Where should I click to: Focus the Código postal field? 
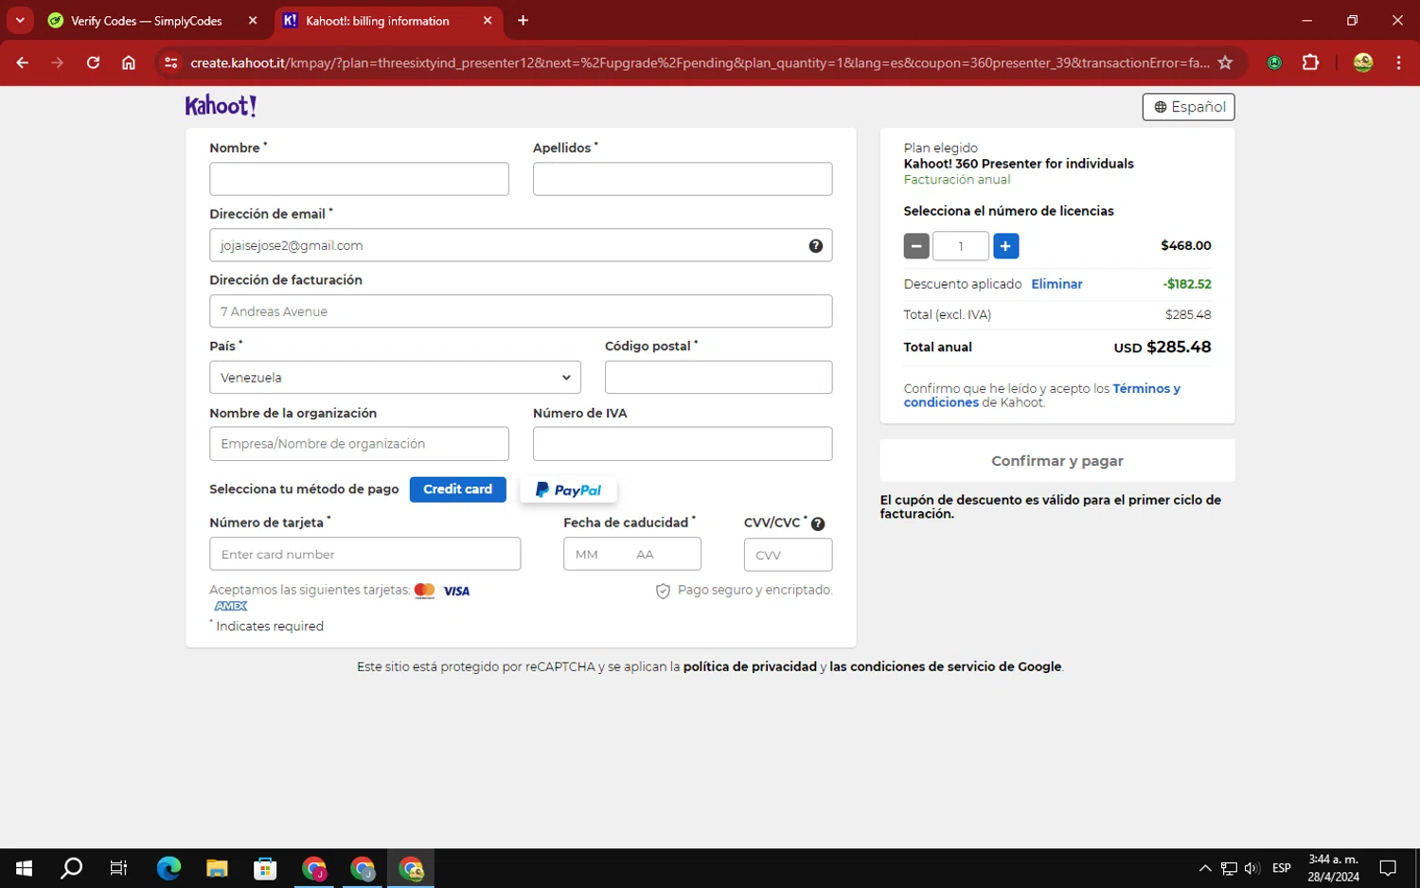click(719, 377)
